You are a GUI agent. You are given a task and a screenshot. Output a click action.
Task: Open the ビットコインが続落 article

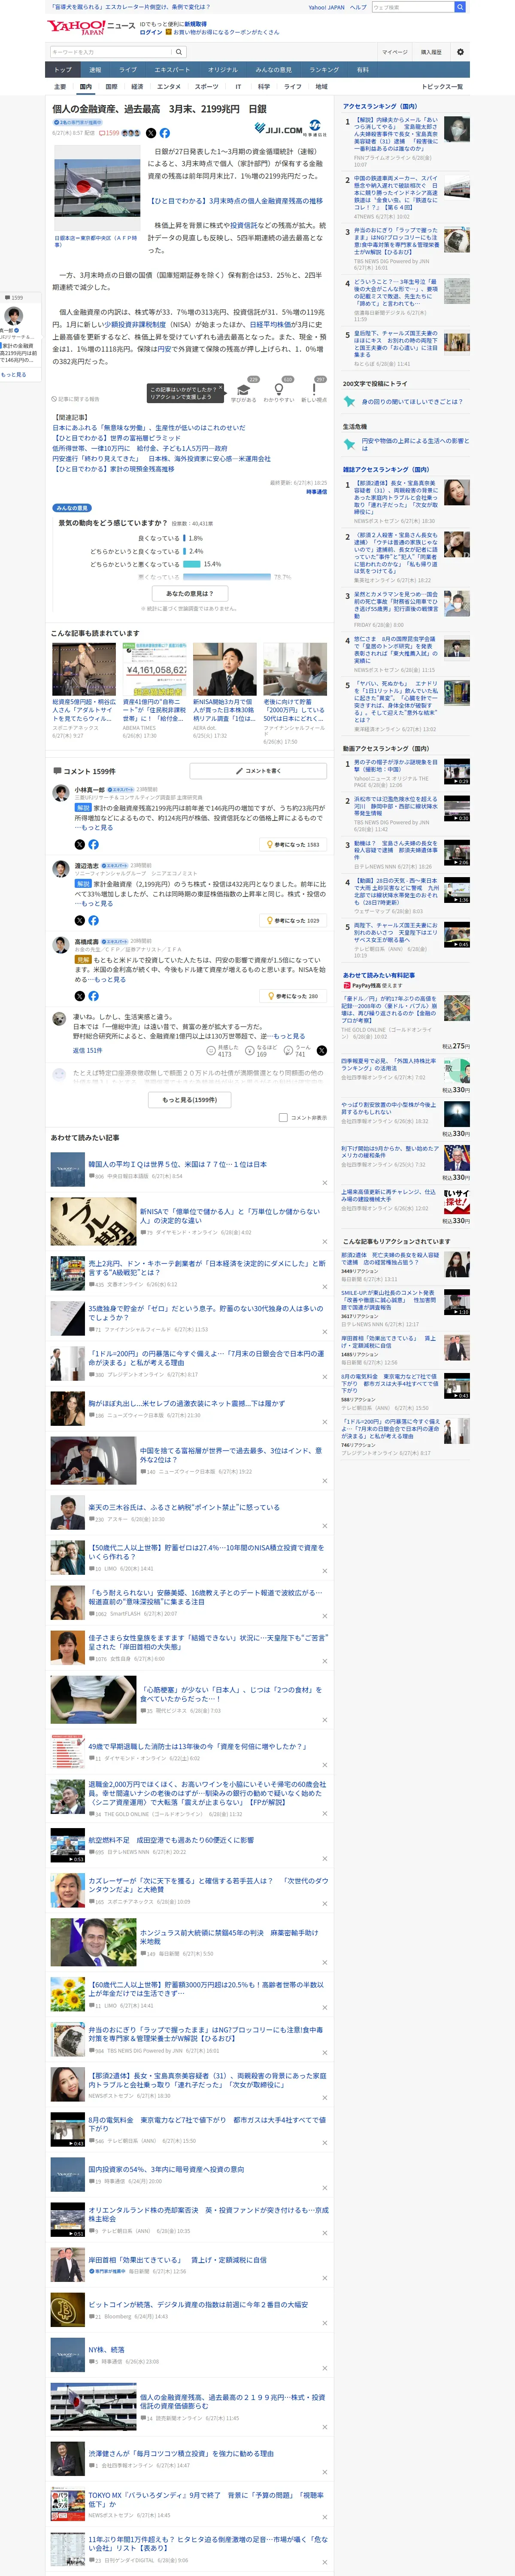tap(198, 2304)
